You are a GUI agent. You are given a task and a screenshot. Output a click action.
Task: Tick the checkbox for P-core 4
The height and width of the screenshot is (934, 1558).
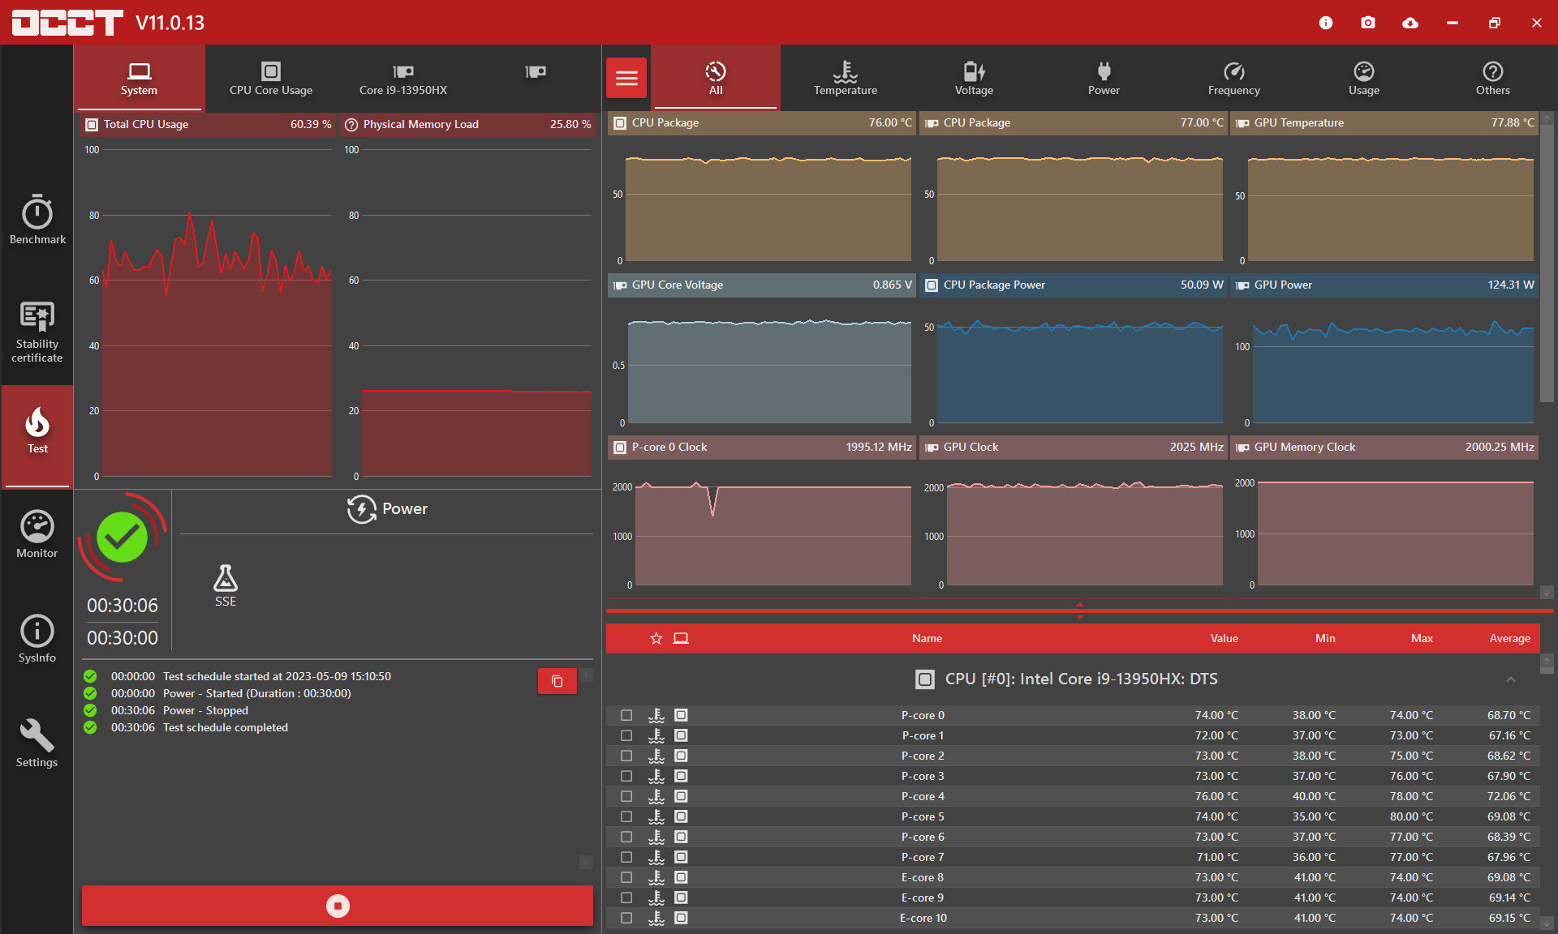pos(626,796)
